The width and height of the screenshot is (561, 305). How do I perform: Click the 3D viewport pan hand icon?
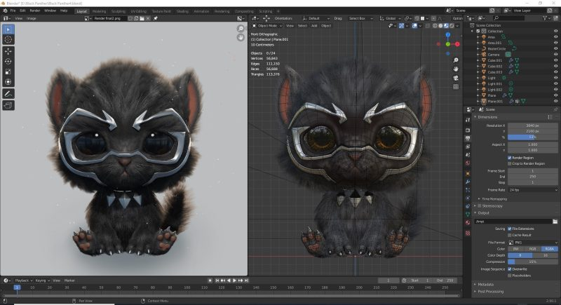coord(456,69)
